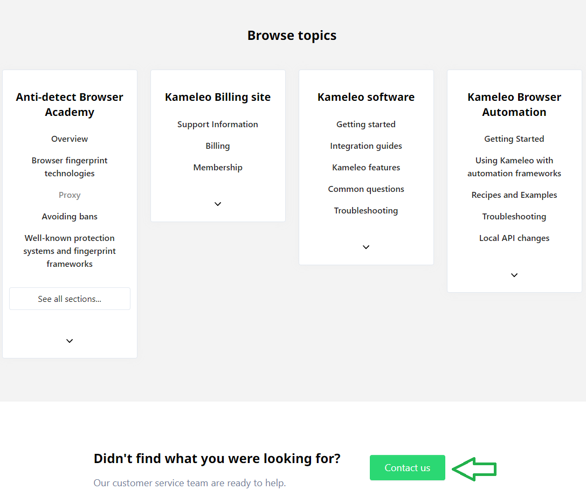Open Getting Started under Kameleo Browser Automation

(514, 139)
